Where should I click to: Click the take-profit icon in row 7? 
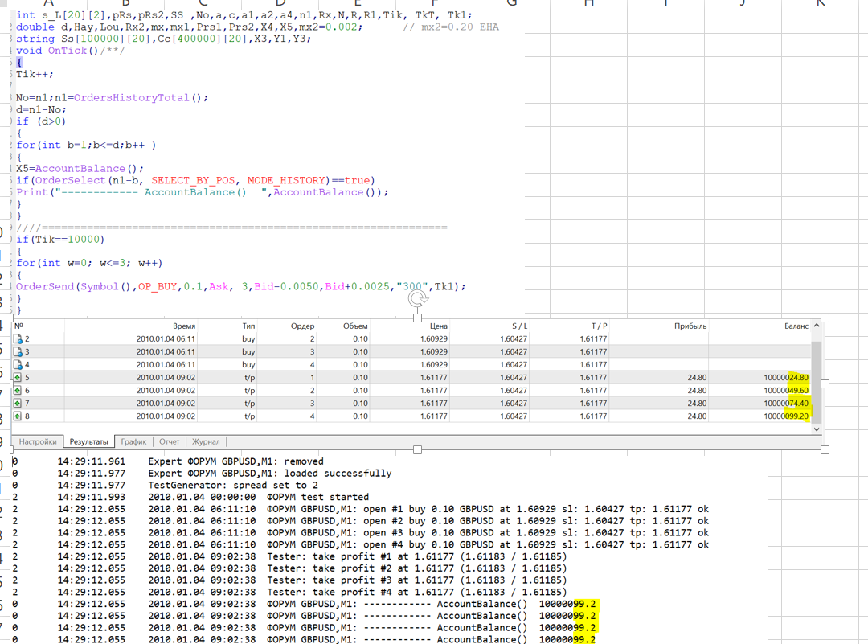[18, 403]
